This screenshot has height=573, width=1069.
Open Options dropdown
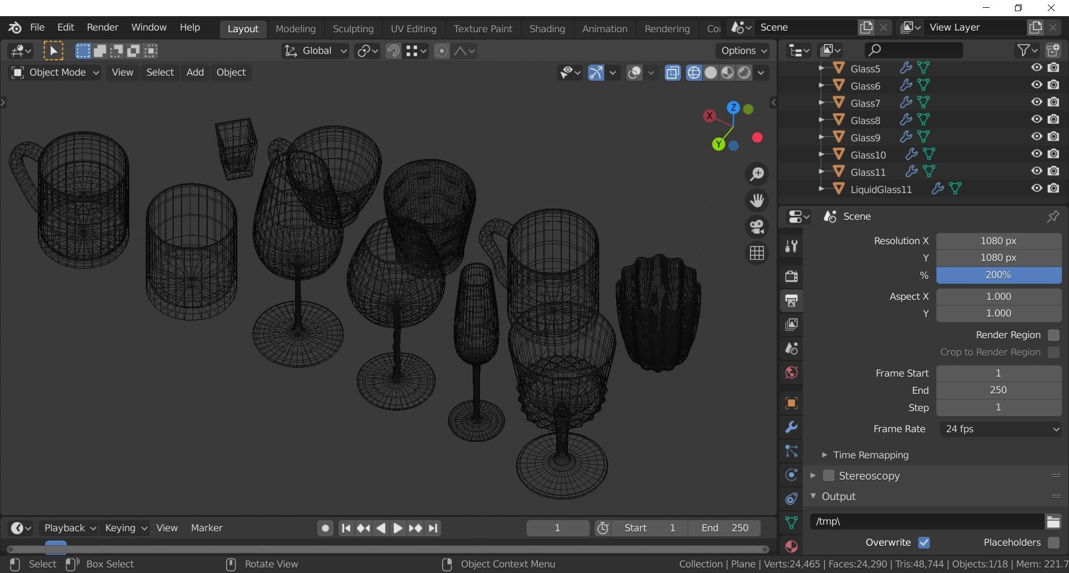(743, 51)
